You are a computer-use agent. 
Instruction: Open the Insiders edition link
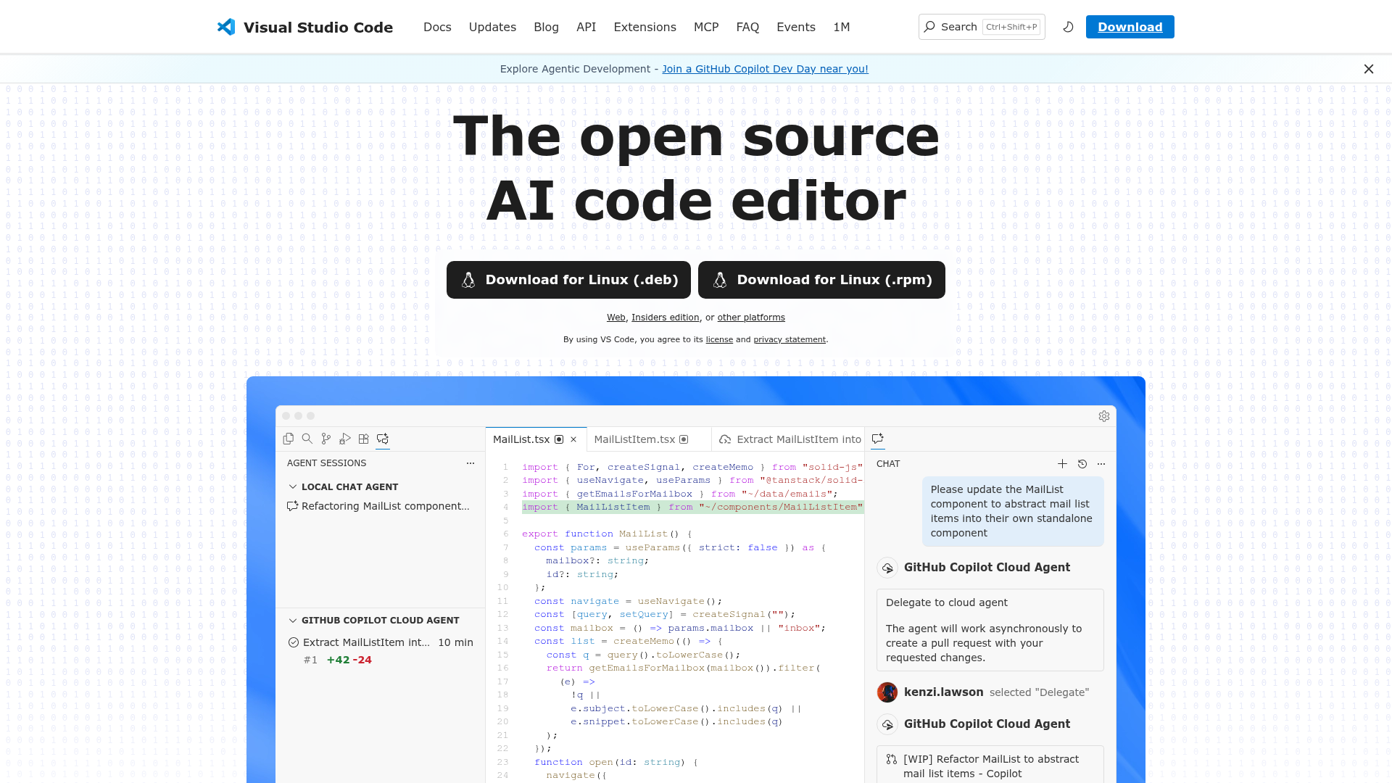pos(666,317)
